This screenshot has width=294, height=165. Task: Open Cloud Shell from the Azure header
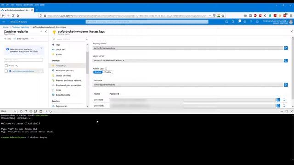[x=226, y=22]
